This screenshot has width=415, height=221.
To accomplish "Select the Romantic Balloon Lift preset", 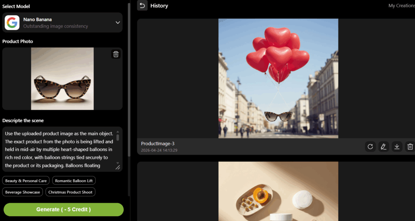I will [74, 181].
